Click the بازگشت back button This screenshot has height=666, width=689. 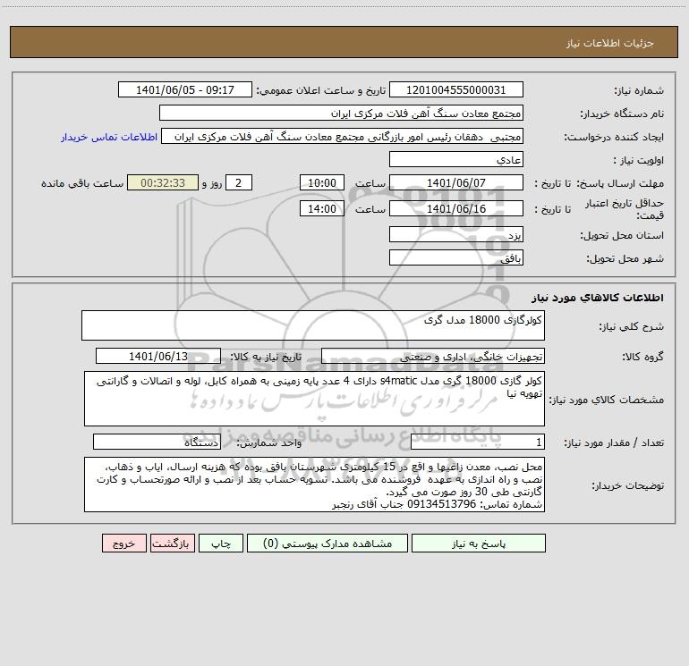(x=172, y=544)
